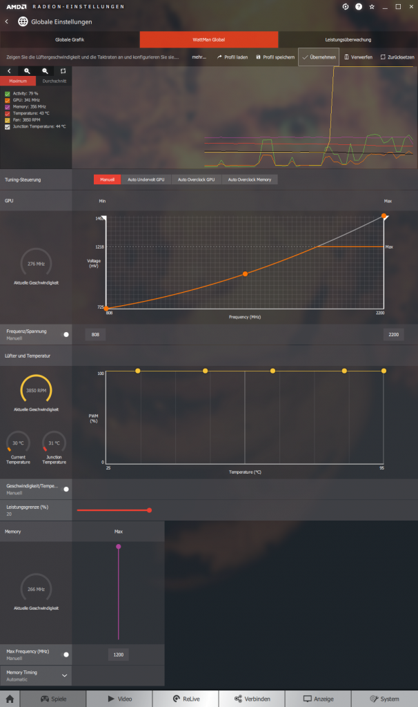Open the Anzeige section

pos(318,699)
